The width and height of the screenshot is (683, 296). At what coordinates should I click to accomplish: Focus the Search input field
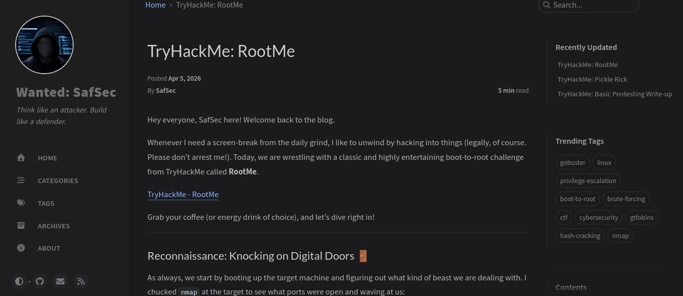(x=589, y=5)
